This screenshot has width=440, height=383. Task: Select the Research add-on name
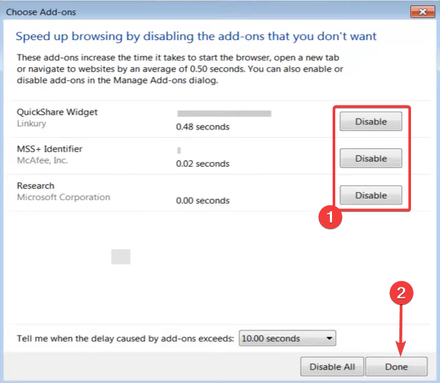[x=36, y=186]
